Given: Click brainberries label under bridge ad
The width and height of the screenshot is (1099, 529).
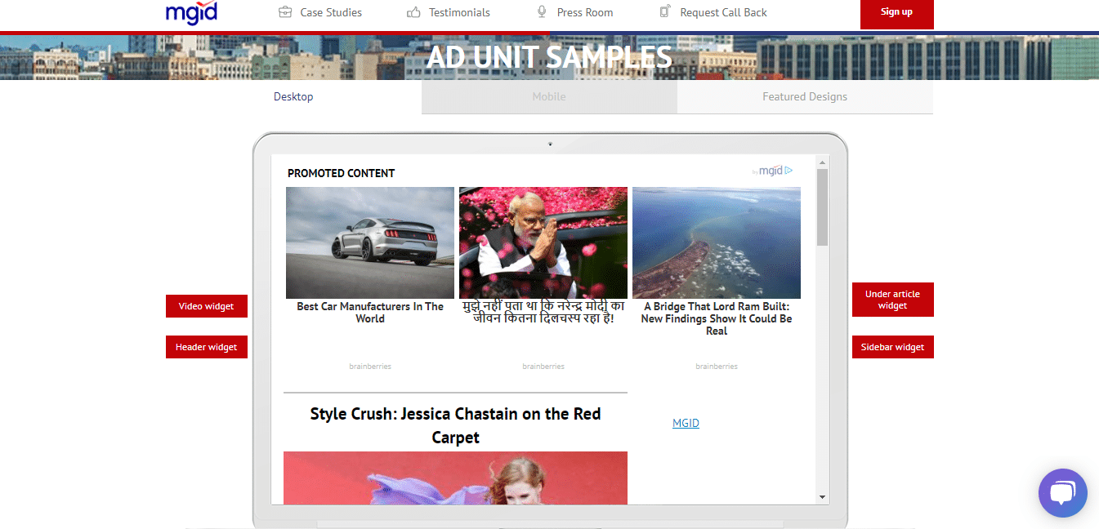Looking at the screenshot, I should 717,367.
